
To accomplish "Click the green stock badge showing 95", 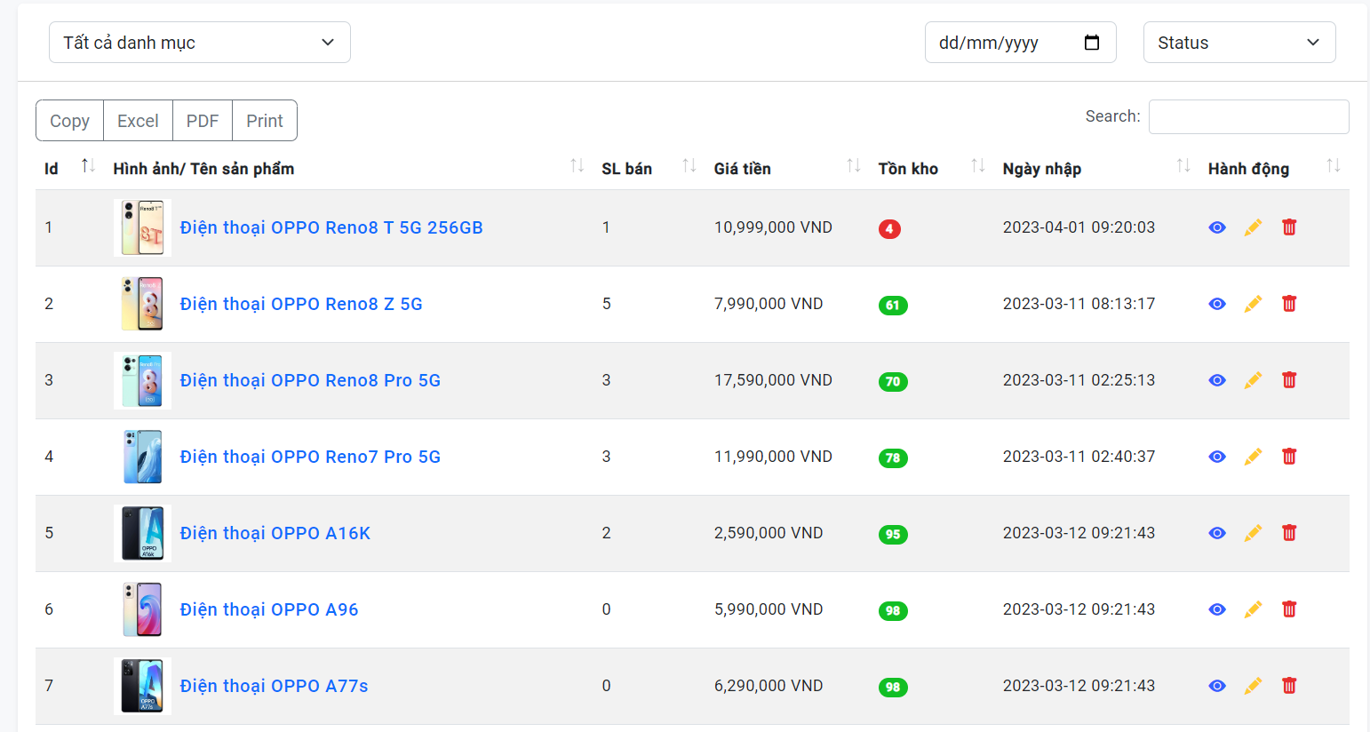I will pyautogui.click(x=893, y=535).
